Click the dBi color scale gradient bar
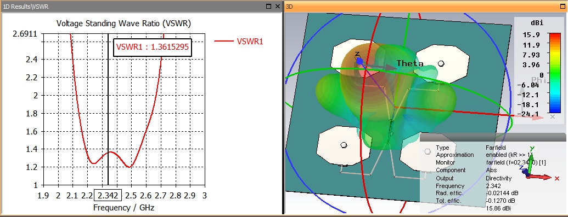The height and width of the screenshot is (217, 568). (x=555, y=73)
